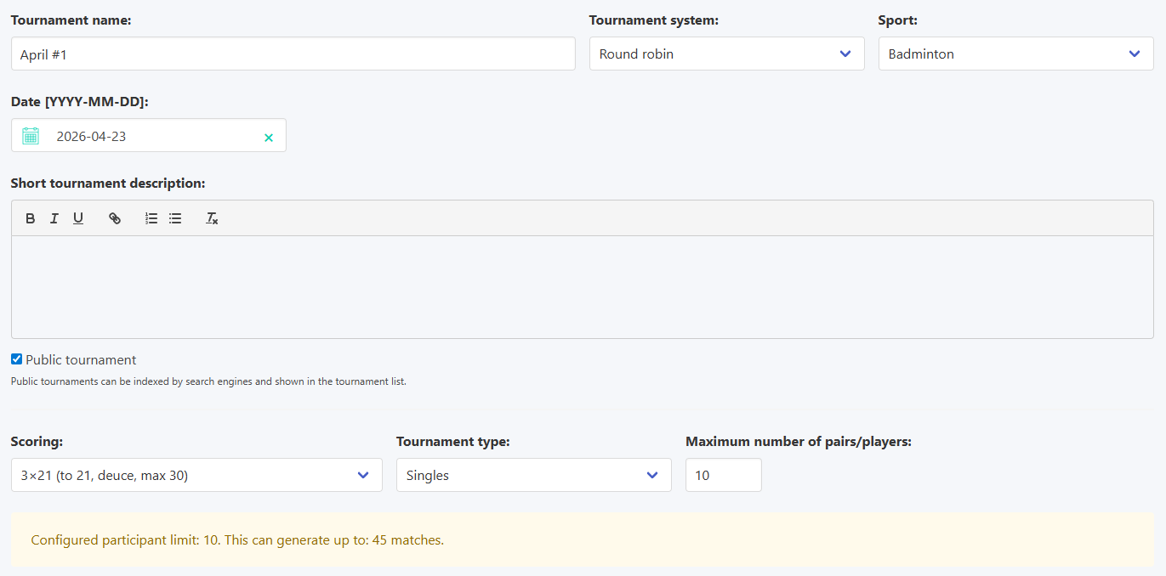The image size is (1166, 576).
Task: Click the 'Tournament type:' label
Action: pos(453,441)
